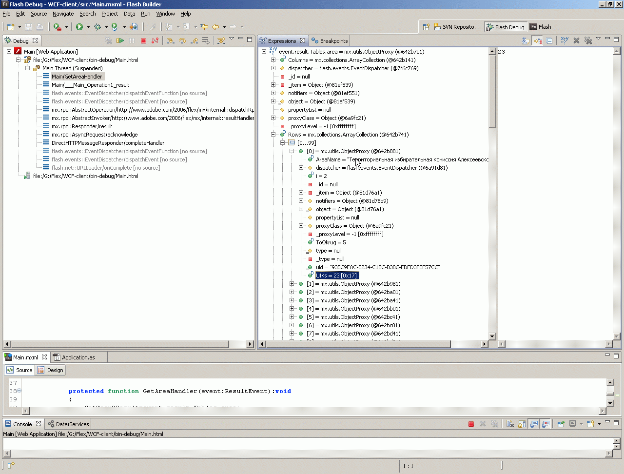Screen dimensions: 624x474
Task: Open the Window menu
Action: click(x=165, y=14)
